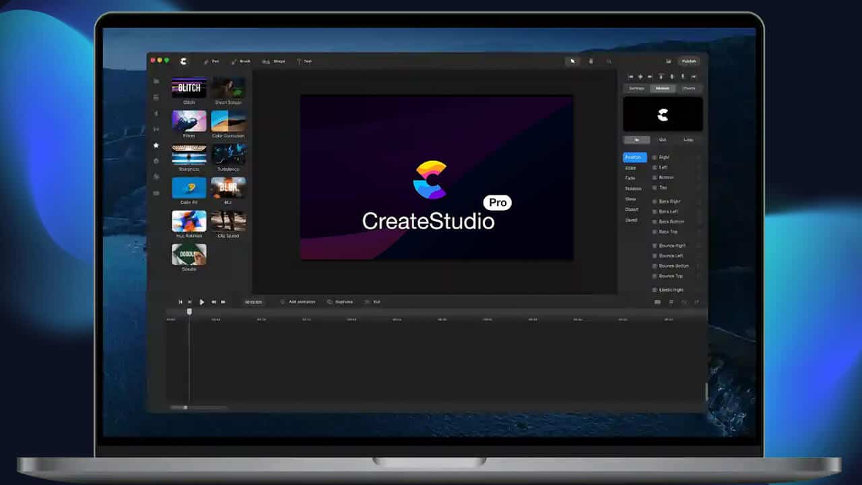Click the redo arrow above the timeline
The height and width of the screenshot is (485, 862).
coord(696,302)
